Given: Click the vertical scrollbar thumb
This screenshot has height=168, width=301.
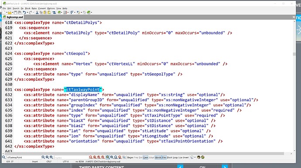Looking at the screenshot, I should pyautogui.click(x=294, y=54).
